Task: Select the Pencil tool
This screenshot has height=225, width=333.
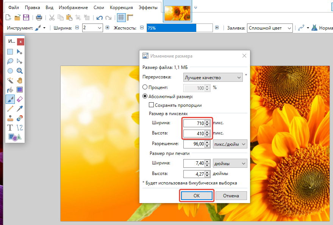Action: (x=10, y=109)
